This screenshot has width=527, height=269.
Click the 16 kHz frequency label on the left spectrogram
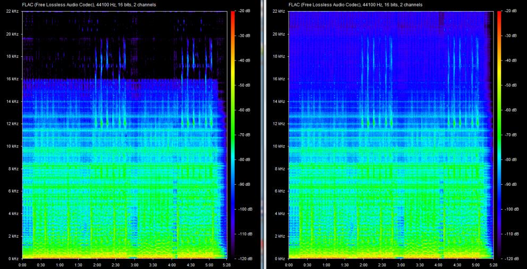12,79
